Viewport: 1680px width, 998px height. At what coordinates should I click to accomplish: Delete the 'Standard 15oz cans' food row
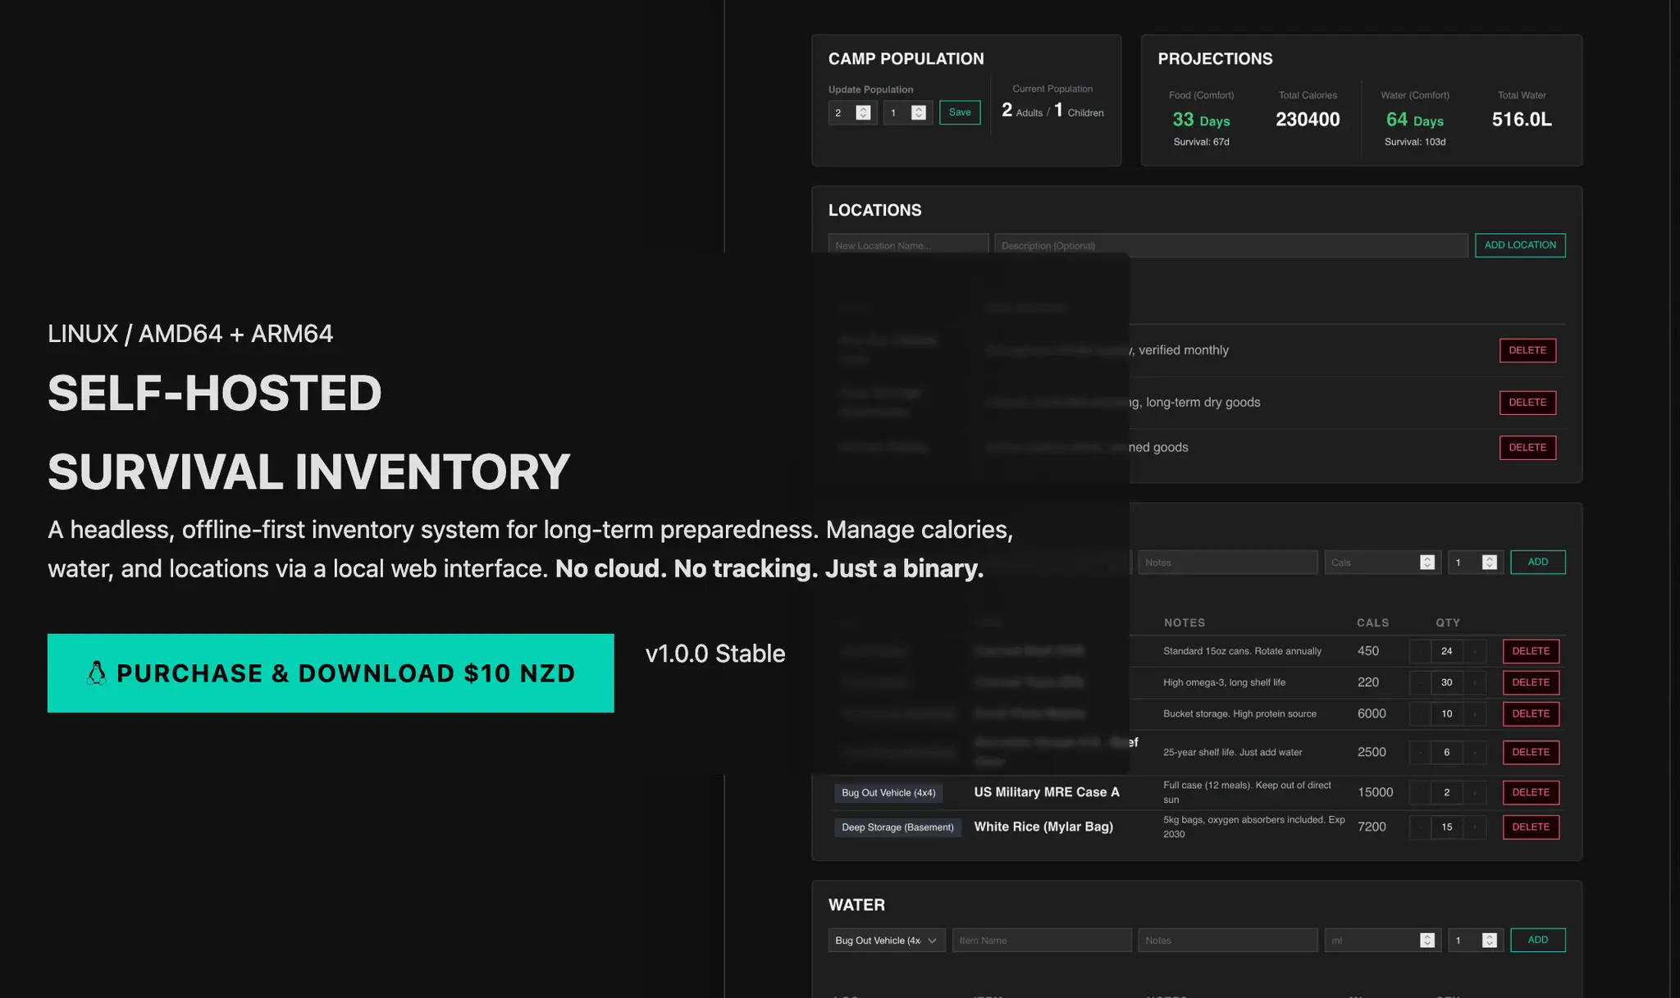(1531, 651)
